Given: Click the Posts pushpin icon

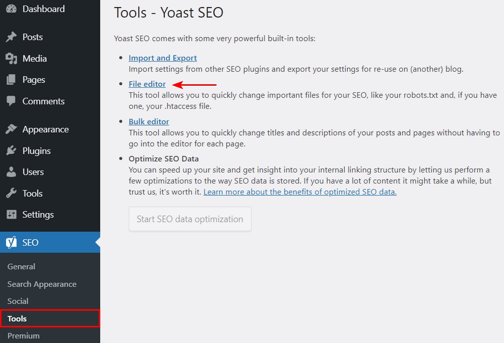Looking at the screenshot, I should click(x=11, y=37).
